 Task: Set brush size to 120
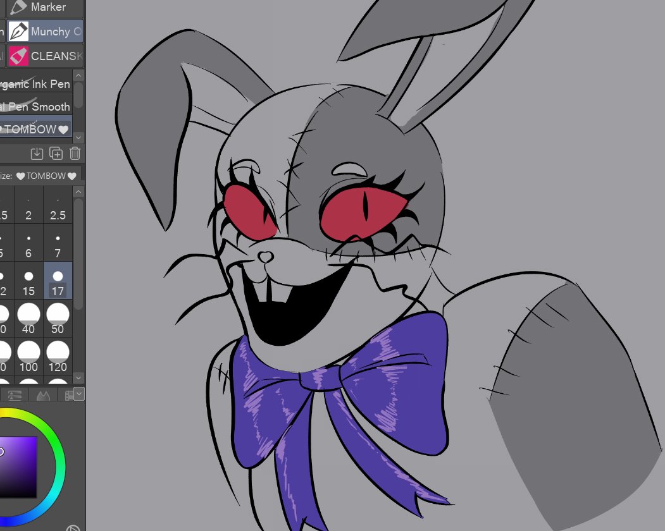point(58,357)
